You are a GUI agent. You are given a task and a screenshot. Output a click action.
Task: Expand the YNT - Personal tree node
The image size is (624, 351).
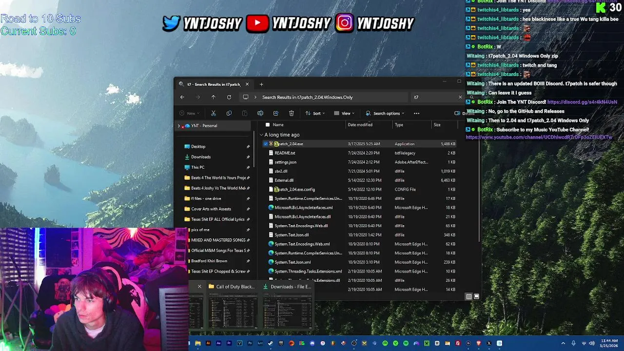[x=178, y=126]
